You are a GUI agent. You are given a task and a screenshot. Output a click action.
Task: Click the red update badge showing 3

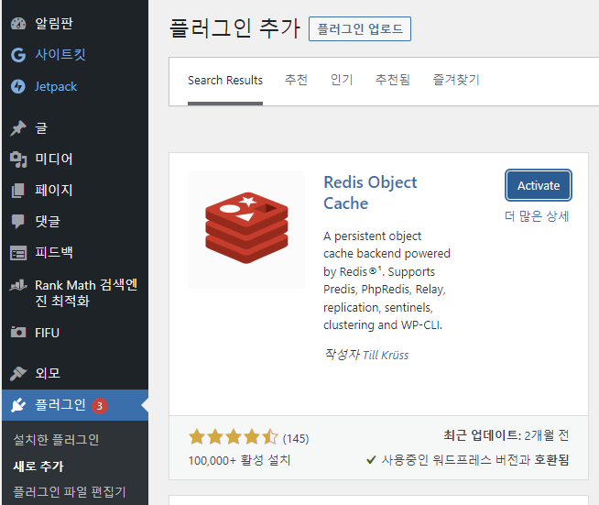tap(99, 406)
